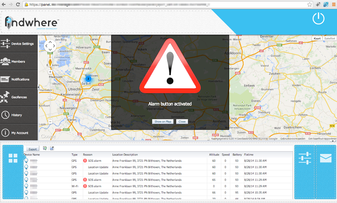This screenshot has width=337, height=203.
Task: Open the History menu item
Action: (x=19, y=115)
